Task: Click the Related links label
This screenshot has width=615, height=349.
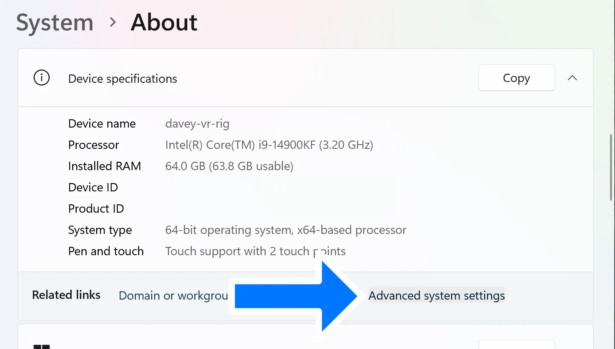Action: [66, 295]
